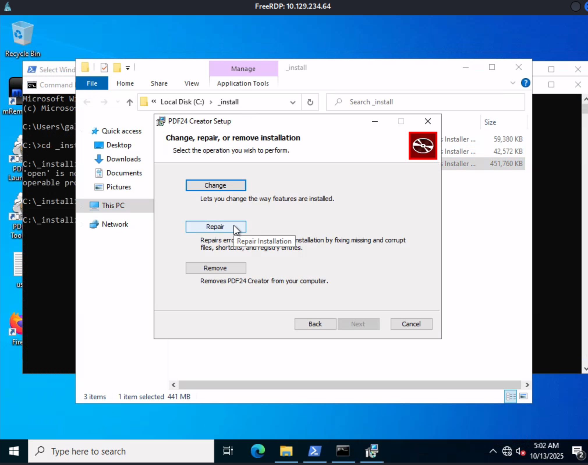This screenshot has height=465, width=588.
Task: Open PowerShell from the taskbar
Action: coord(315,451)
